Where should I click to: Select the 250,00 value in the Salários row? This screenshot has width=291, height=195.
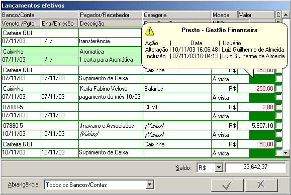coord(256,89)
